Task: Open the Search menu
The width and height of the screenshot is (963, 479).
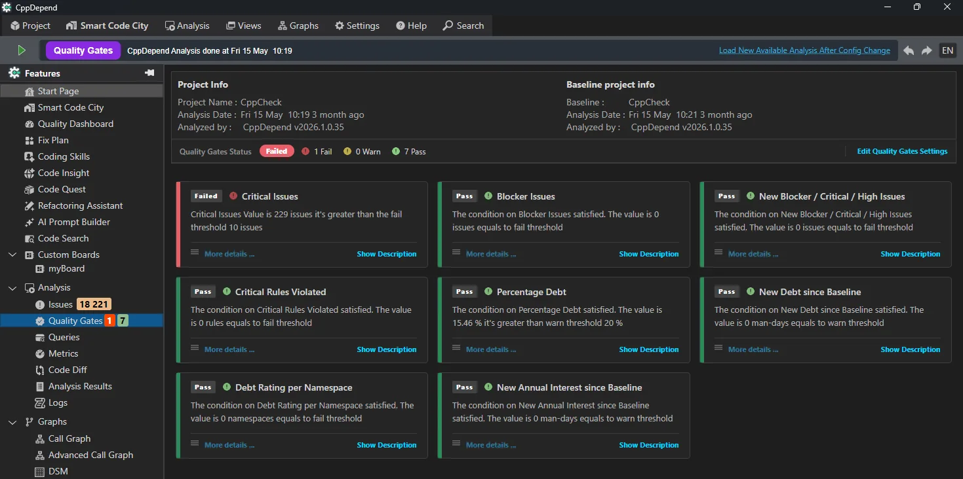Action: 463,26
